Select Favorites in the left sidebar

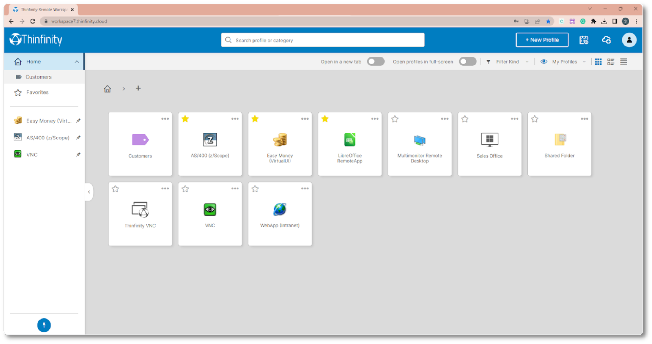tap(37, 92)
